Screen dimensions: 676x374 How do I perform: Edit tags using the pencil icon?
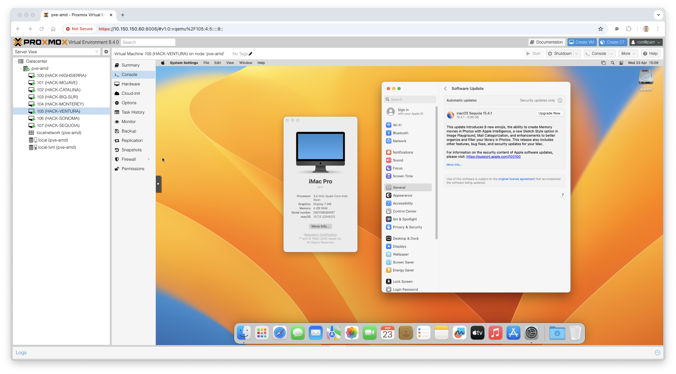[x=250, y=54]
